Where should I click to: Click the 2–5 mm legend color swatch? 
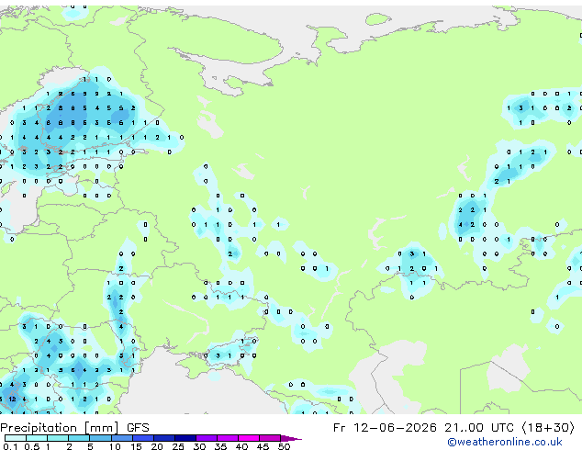[x=79, y=438]
